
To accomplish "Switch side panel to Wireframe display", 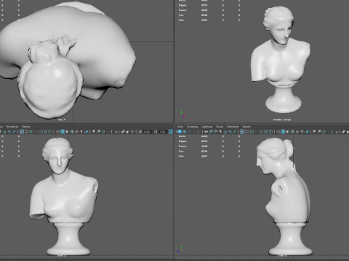I will 278,131.
